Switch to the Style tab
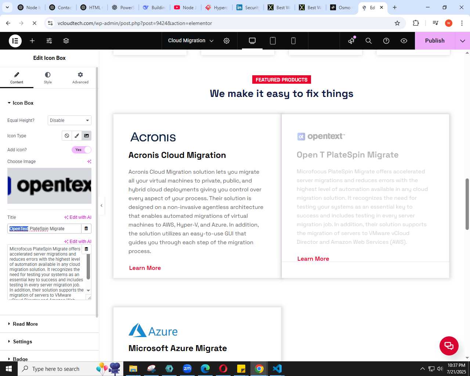This screenshot has width=470, height=376. [48, 78]
